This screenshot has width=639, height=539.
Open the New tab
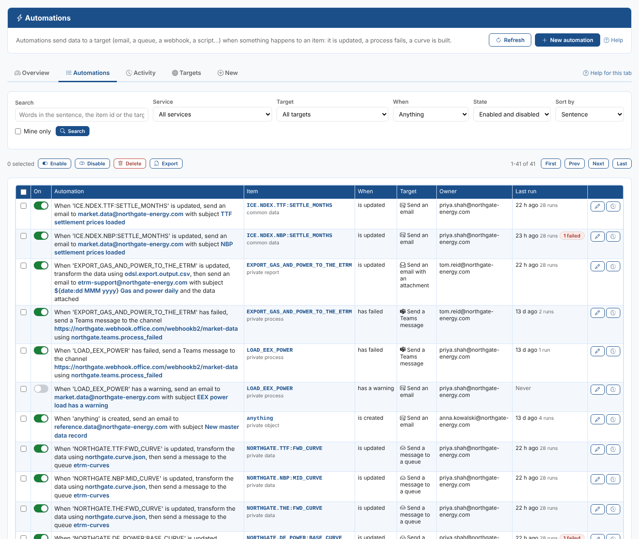tap(227, 73)
